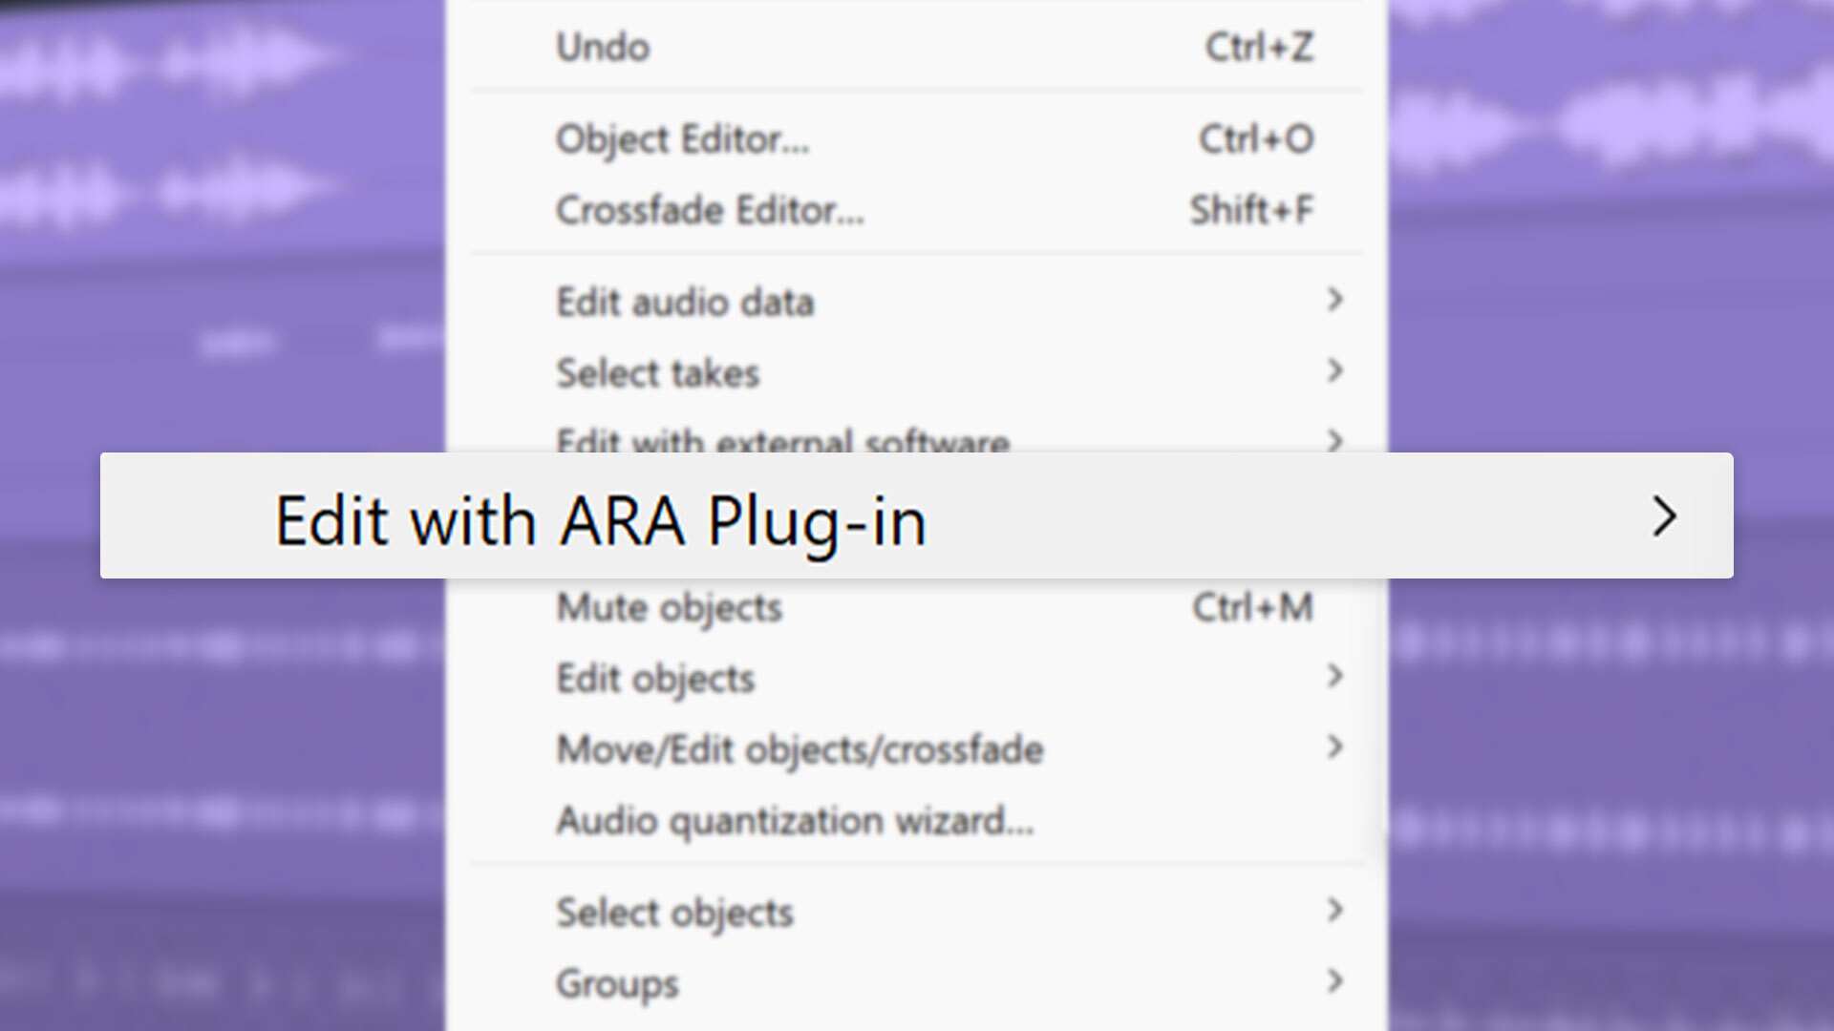Expand the Select takes submenu arrow
The width and height of the screenshot is (1834, 1031).
coord(1335,371)
